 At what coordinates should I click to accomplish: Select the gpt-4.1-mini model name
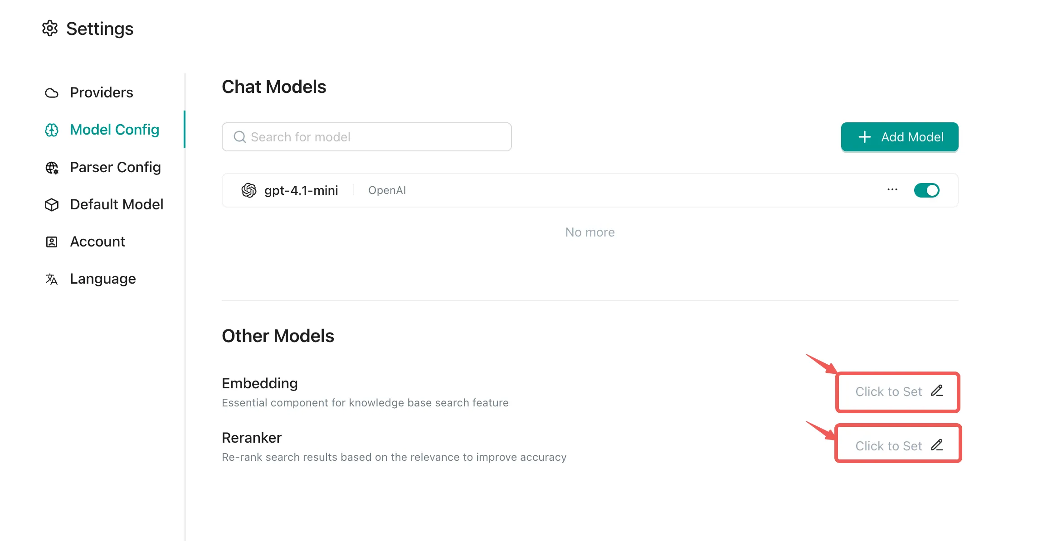301,190
